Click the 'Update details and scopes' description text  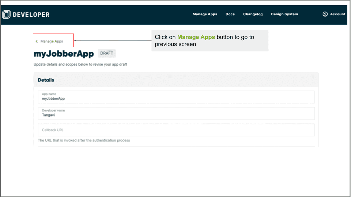(x=80, y=65)
